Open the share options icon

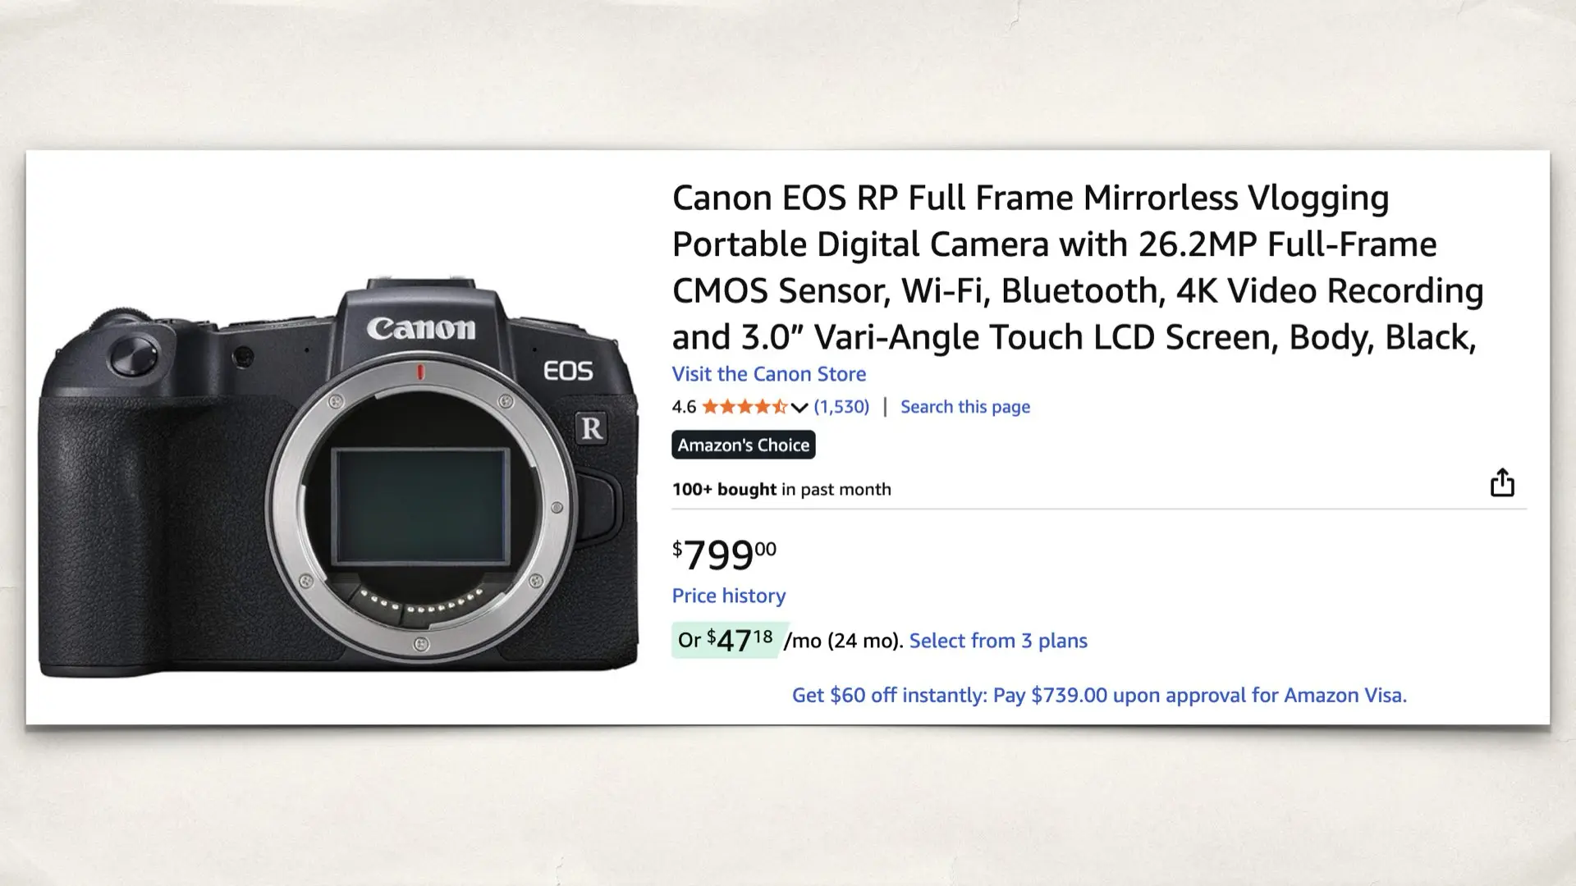tap(1503, 482)
